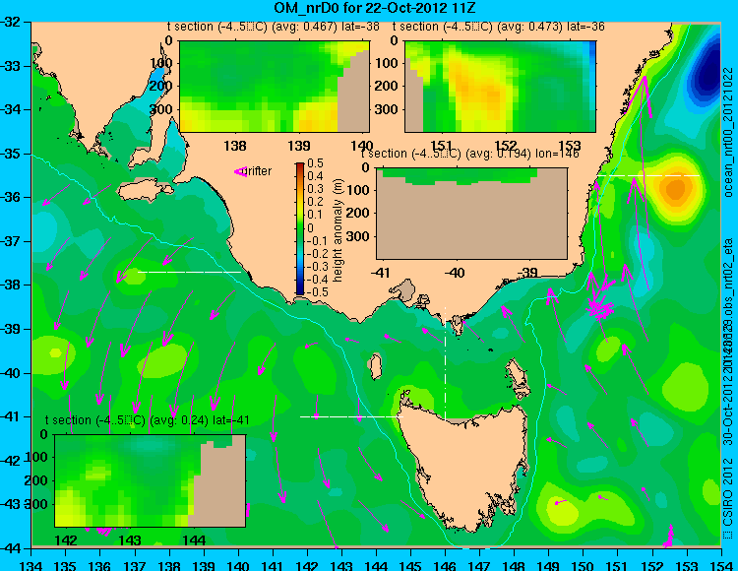Click the -40 tick label under the lon=146 inset
This screenshot has width=738, height=571.
point(455,273)
